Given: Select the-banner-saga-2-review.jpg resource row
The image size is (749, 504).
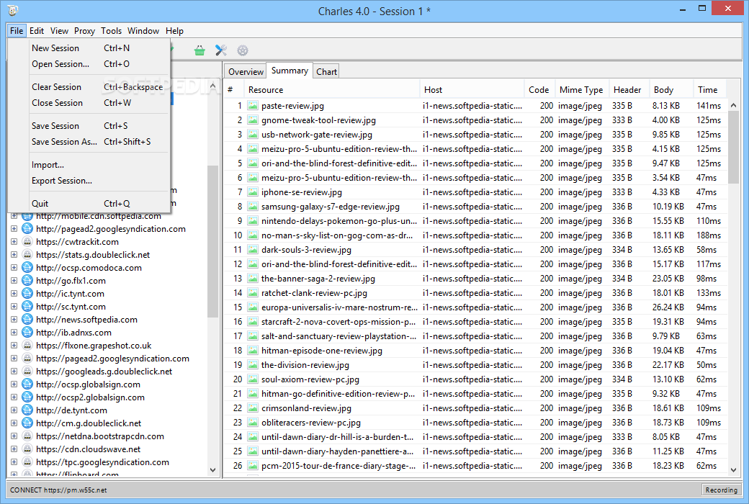Looking at the screenshot, I should [x=476, y=279].
